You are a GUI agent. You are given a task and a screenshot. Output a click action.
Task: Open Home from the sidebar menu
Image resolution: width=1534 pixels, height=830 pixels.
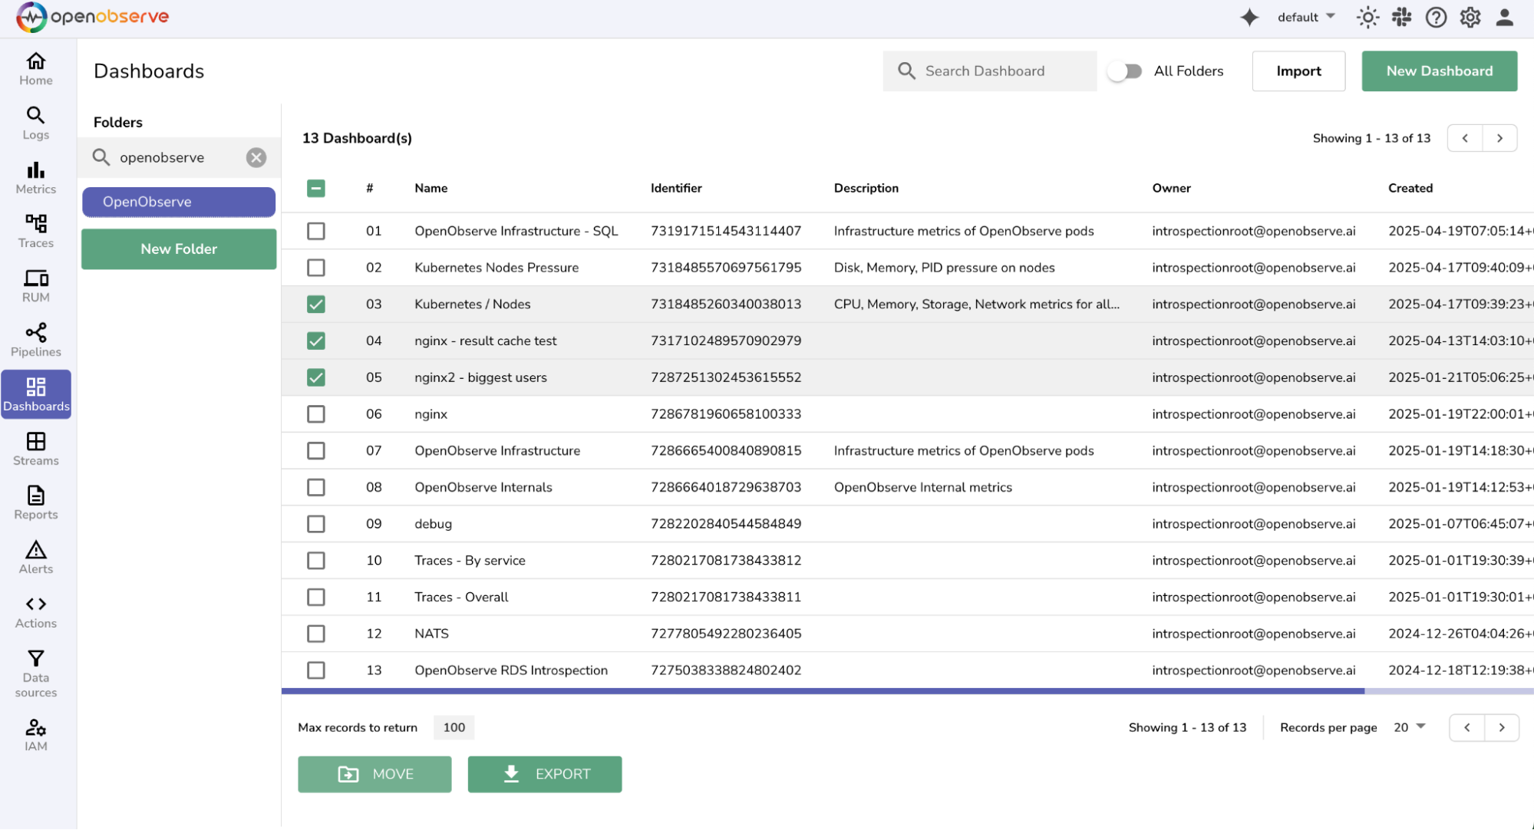pos(35,68)
